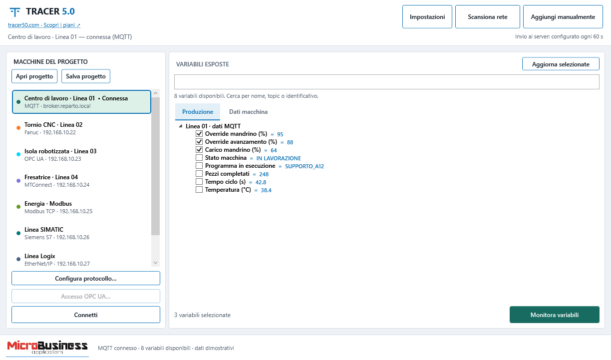Select Fresatrice · Linea 04 machine

[x=81, y=181]
